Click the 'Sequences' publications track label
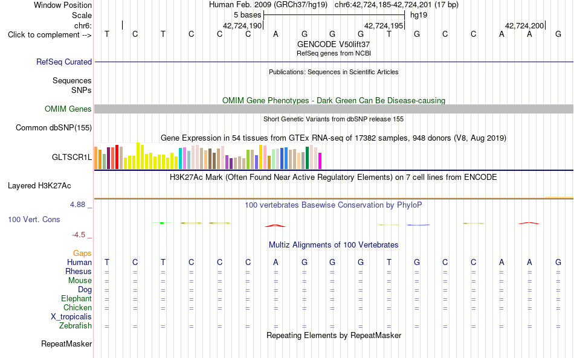Image resolution: width=574 pixels, height=358 pixels. coord(72,80)
